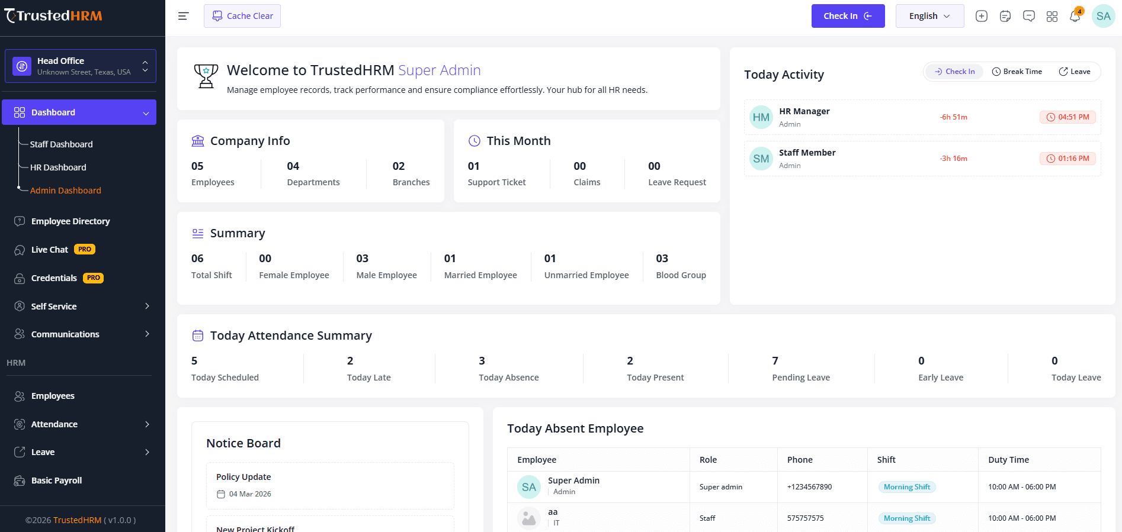
Task: Click the Cache Clear button
Action: 242,16
